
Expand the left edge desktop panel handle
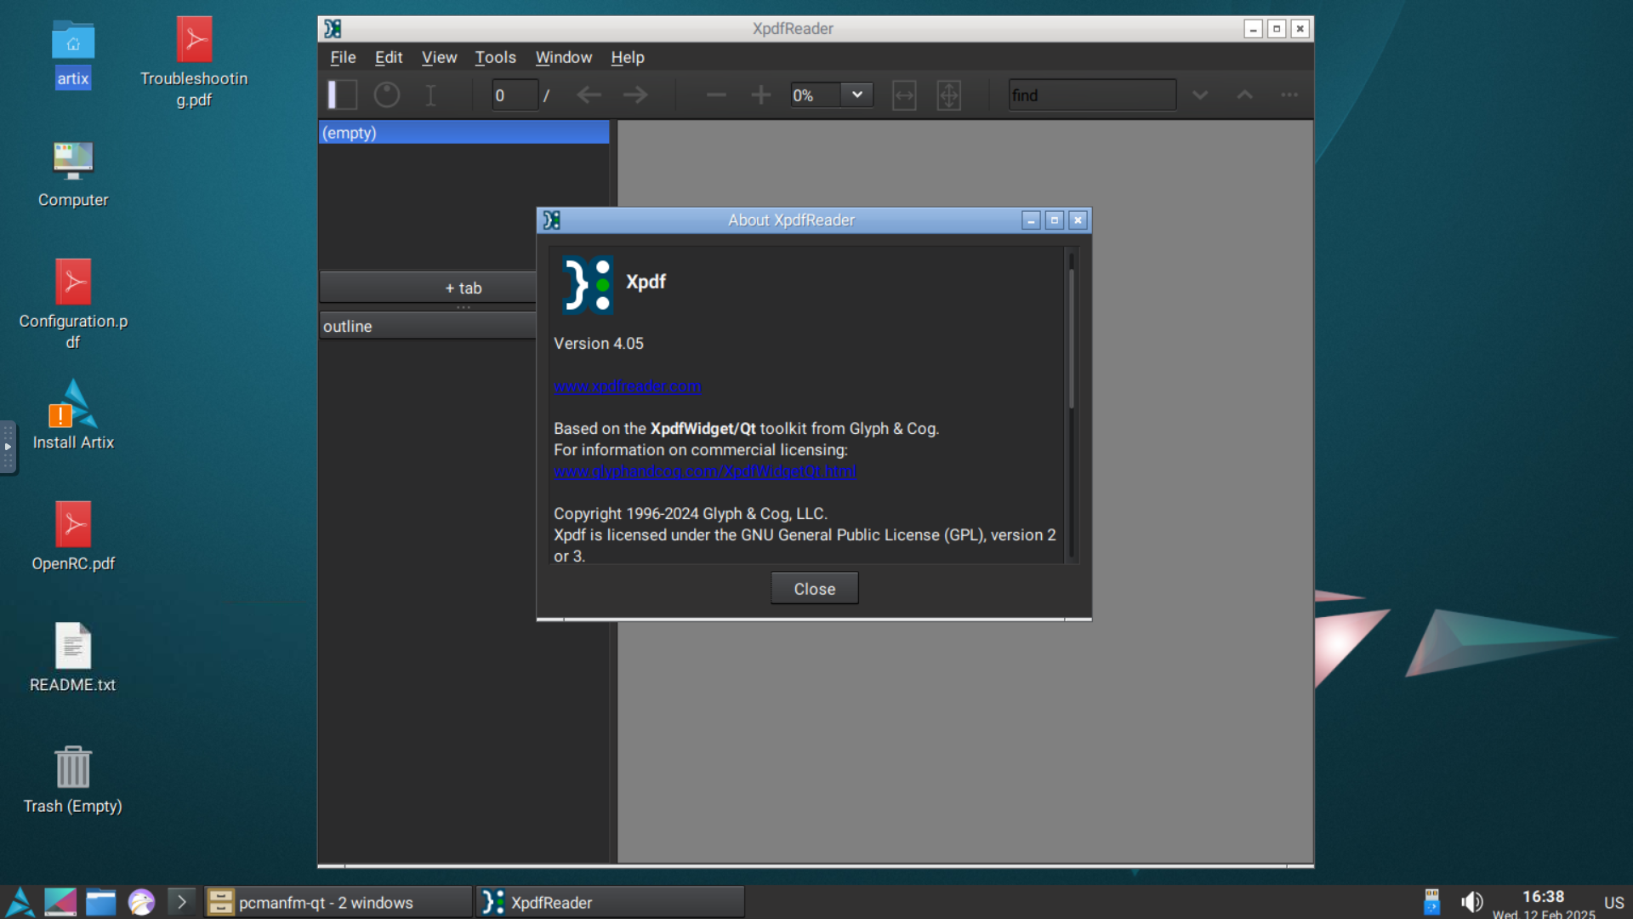tap(8, 446)
